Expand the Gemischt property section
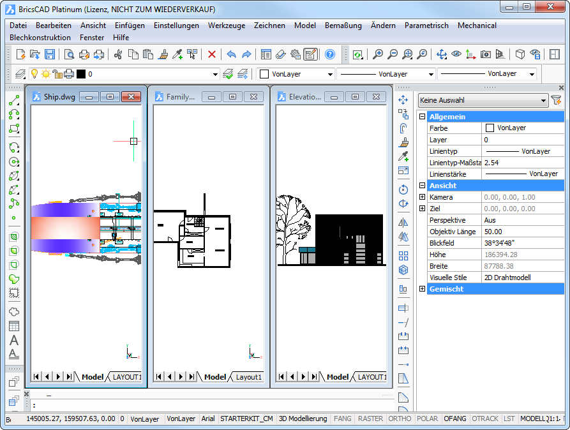Image resolution: width=570 pixels, height=430 pixels. point(422,289)
